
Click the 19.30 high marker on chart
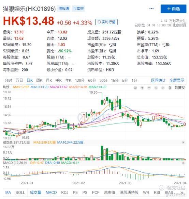pos(93,93)
